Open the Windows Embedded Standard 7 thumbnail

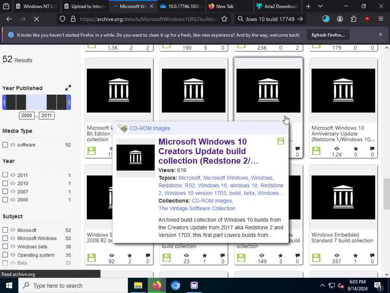343,197
